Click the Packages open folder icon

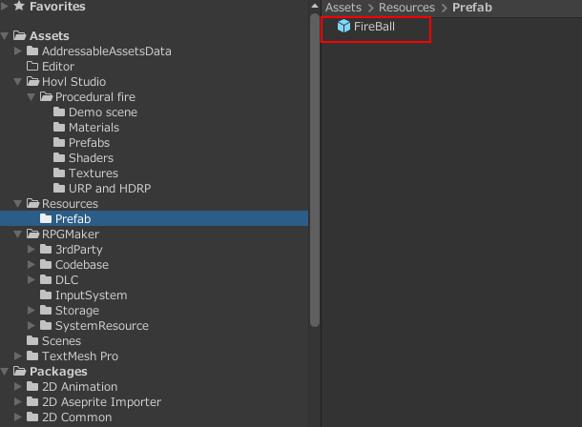click(20, 371)
